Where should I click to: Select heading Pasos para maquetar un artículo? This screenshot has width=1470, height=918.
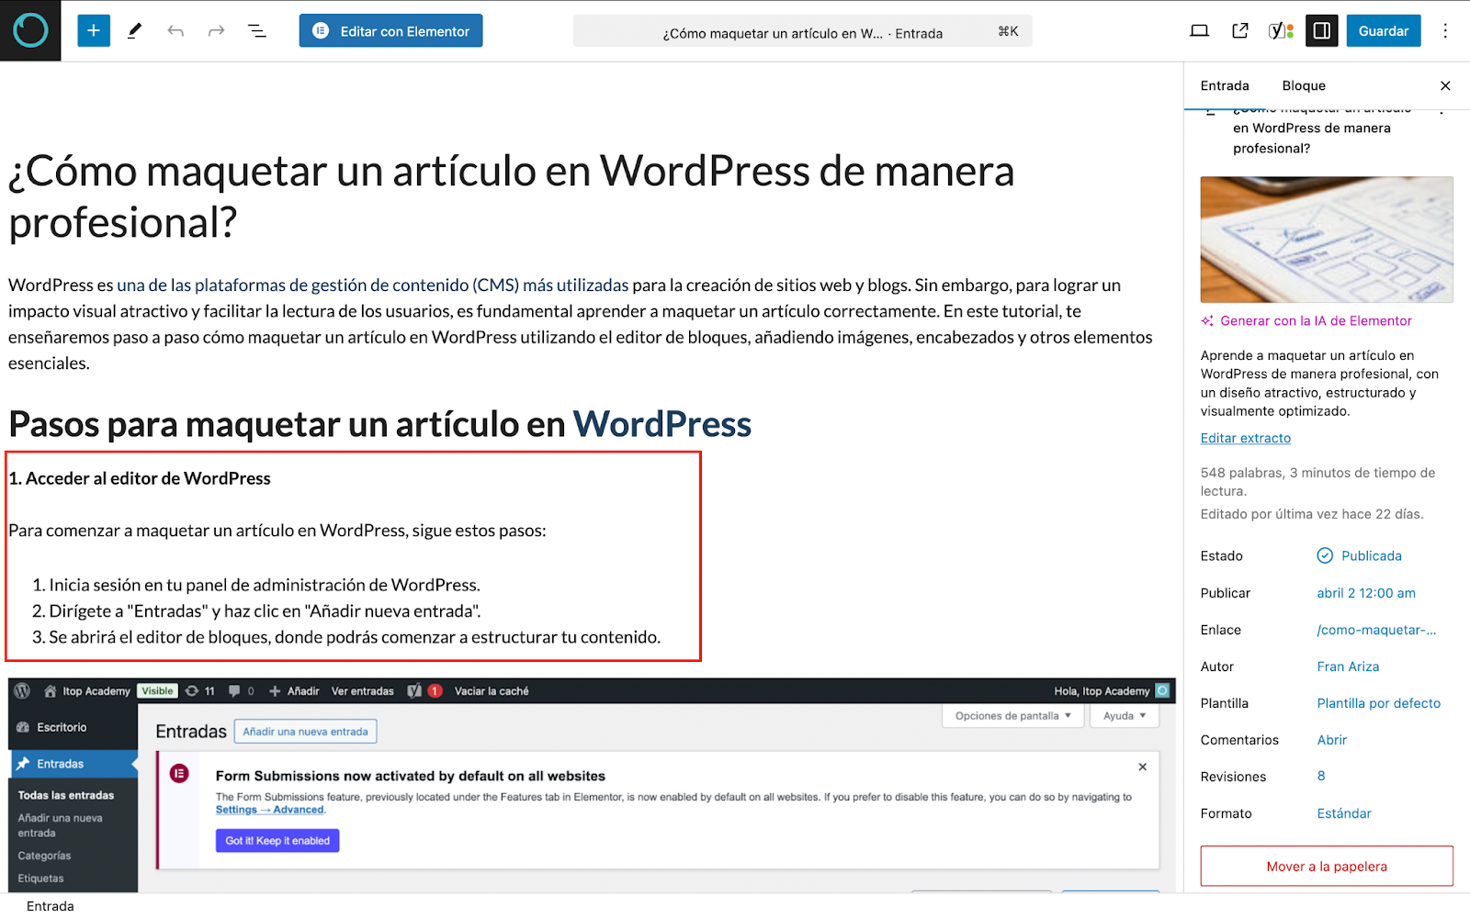(379, 424)
